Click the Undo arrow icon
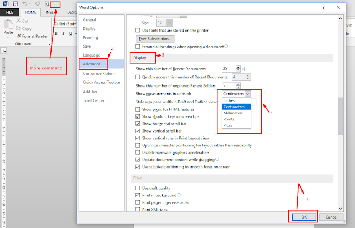The width and height of the screenshot is (355, 228). tap(24, 3)
